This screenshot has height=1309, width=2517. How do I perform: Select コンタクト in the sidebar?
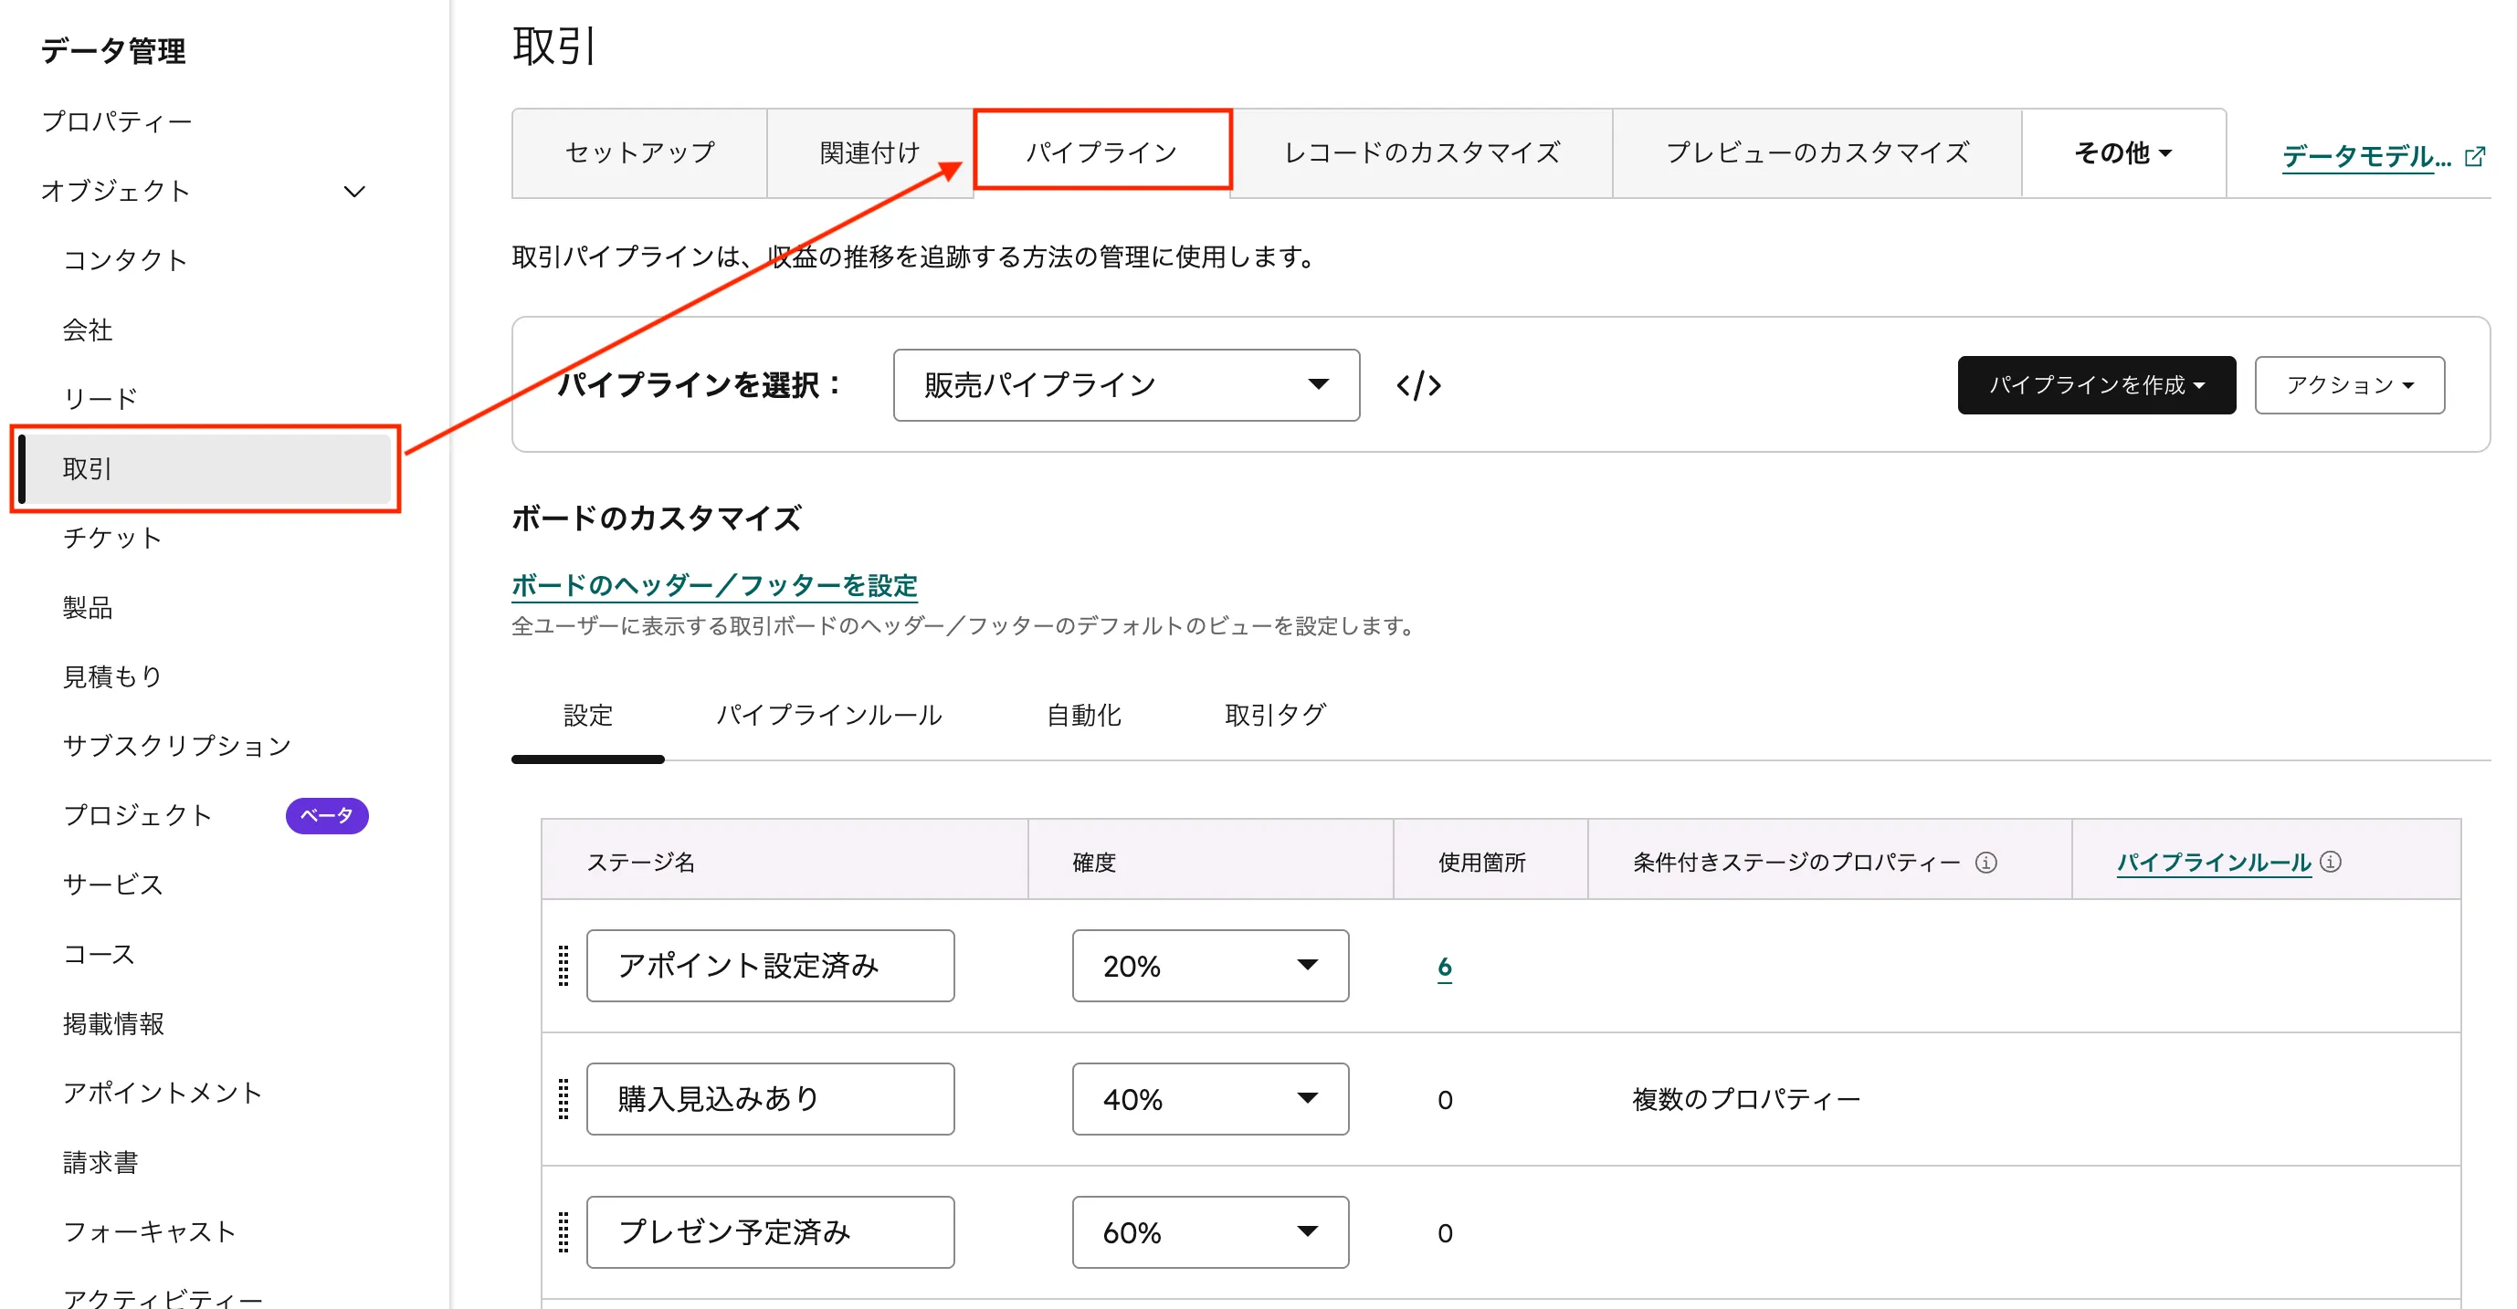[x=125, y=260]
